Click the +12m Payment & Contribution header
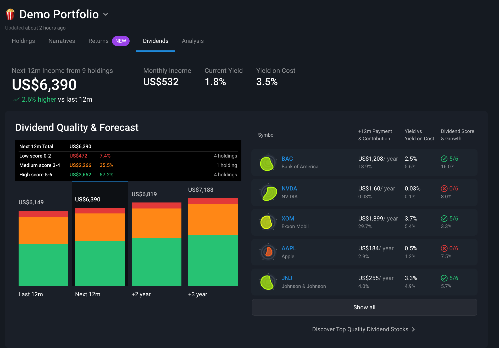 pos(375,135)
